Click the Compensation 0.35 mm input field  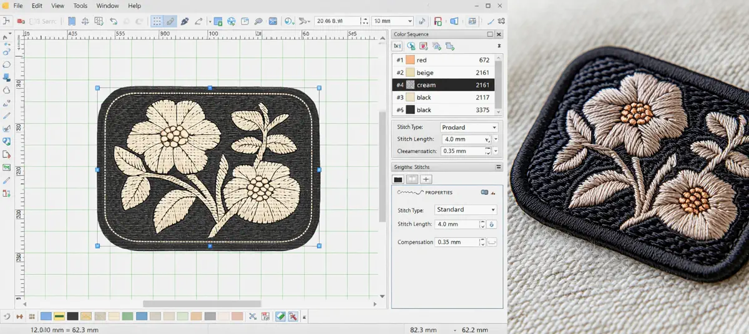pyautogui.click(x=456, y=242)
